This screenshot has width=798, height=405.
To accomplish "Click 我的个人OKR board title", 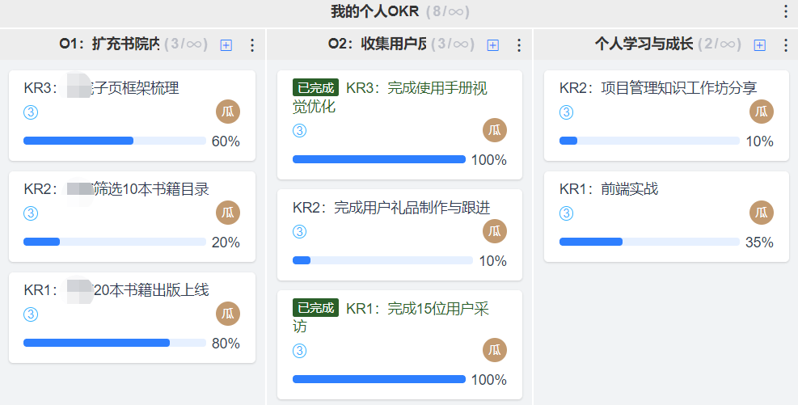I will coord(375,12).
